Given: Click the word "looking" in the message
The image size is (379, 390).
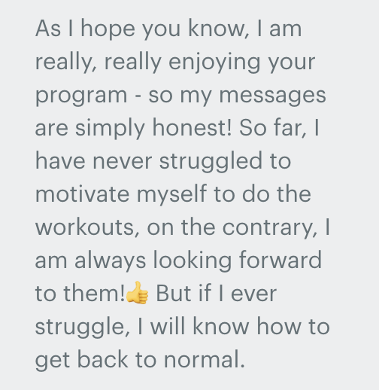Looking at the screenshot, I should [x=193, y=262].
